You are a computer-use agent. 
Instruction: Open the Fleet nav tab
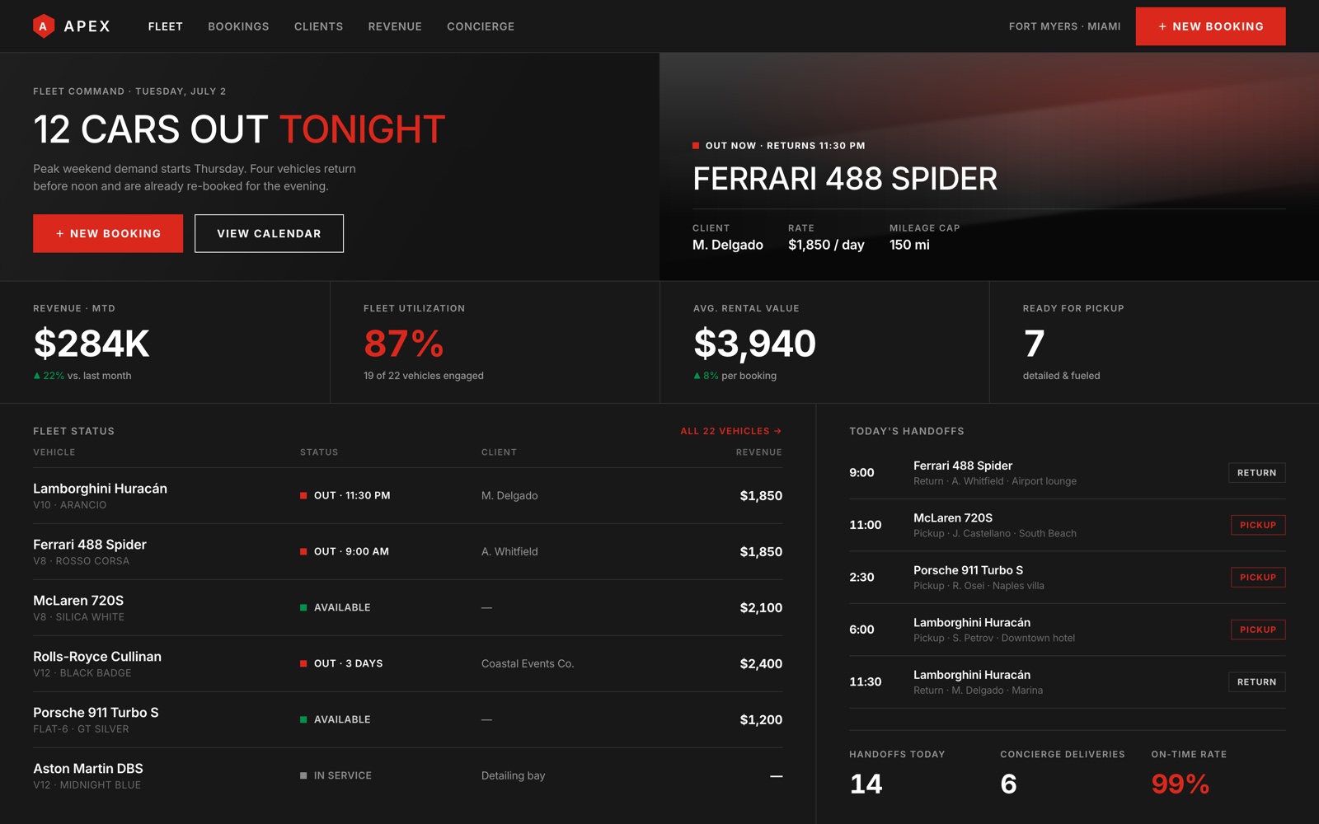[x=166, y=26]
